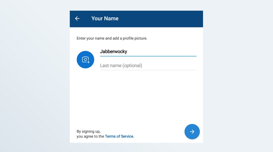Focus the Last name (optional) field
This screenshot has width=273, height=152.
(148, 66)
